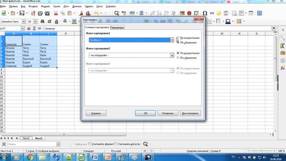The width and height of the screenshot is (286, 161).
Task: Confirm sorting with the OK button
Action: click(145, 113)
